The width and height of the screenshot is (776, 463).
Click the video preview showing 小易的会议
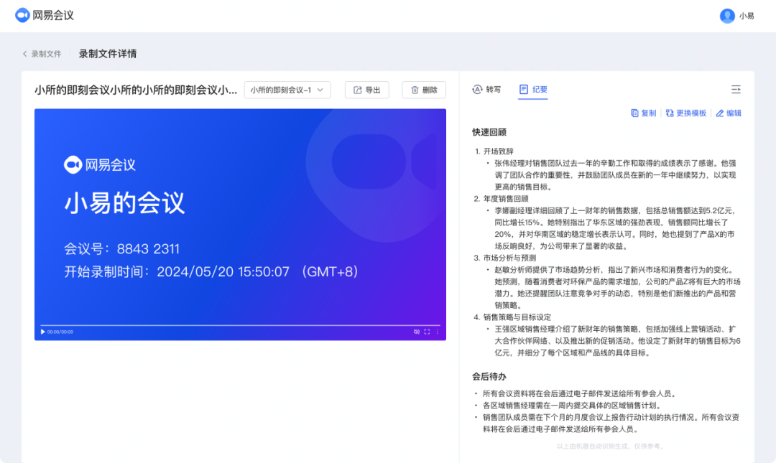[240, 225]
